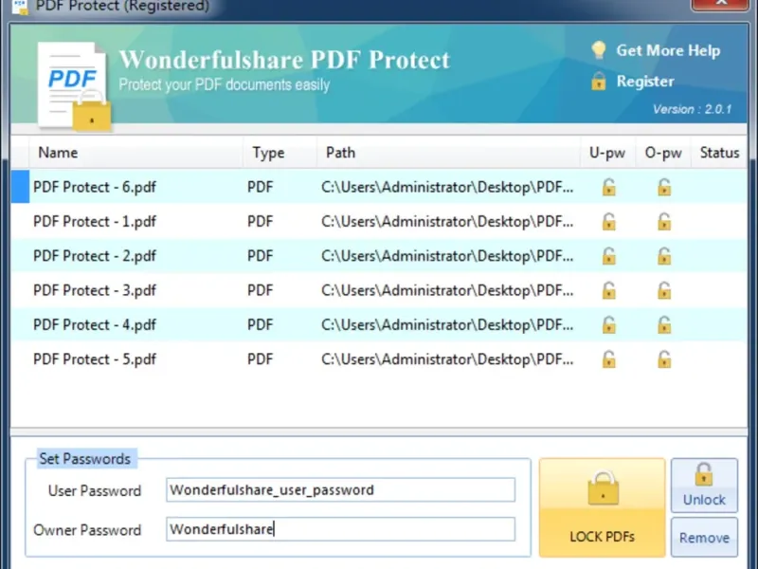The height and width of the screenshot is (569, 758).
Task: Focus the Owner Password field
Action: [x=340, y=529]
